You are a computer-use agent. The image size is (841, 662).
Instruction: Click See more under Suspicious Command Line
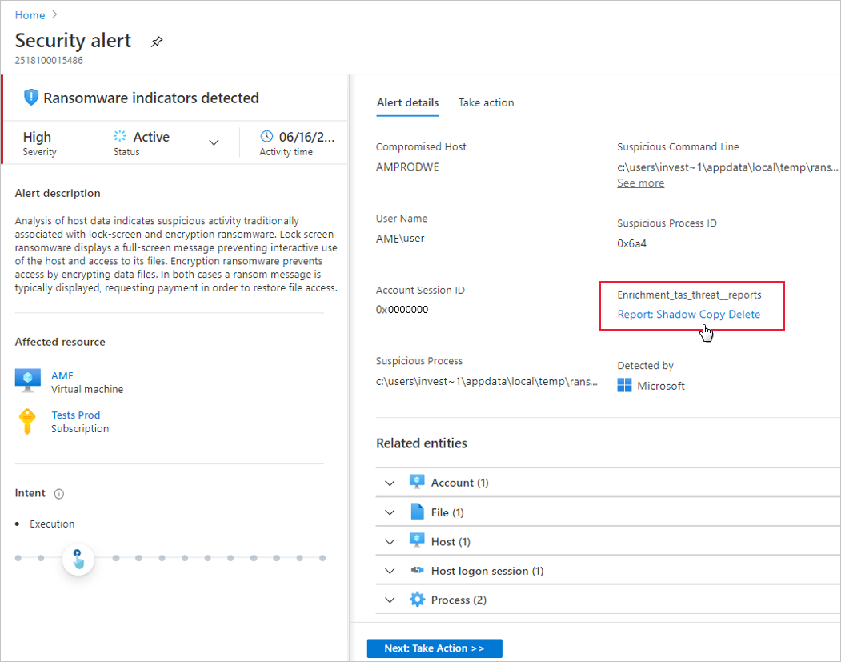640,183
